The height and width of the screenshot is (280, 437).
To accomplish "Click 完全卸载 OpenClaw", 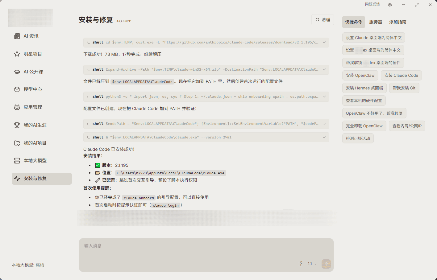I will point(364,126).
